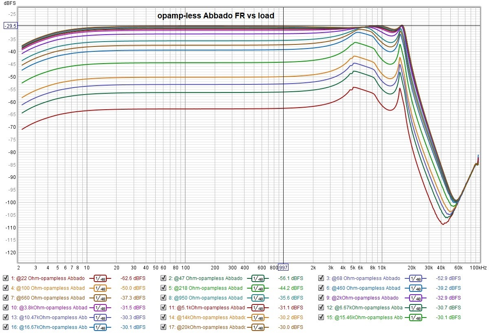The width and height of the screenshot is (489, 333).
Task: Select the '11: @5.1kOhm-opampless Abbad' legend label
Action: pos(207,308)
